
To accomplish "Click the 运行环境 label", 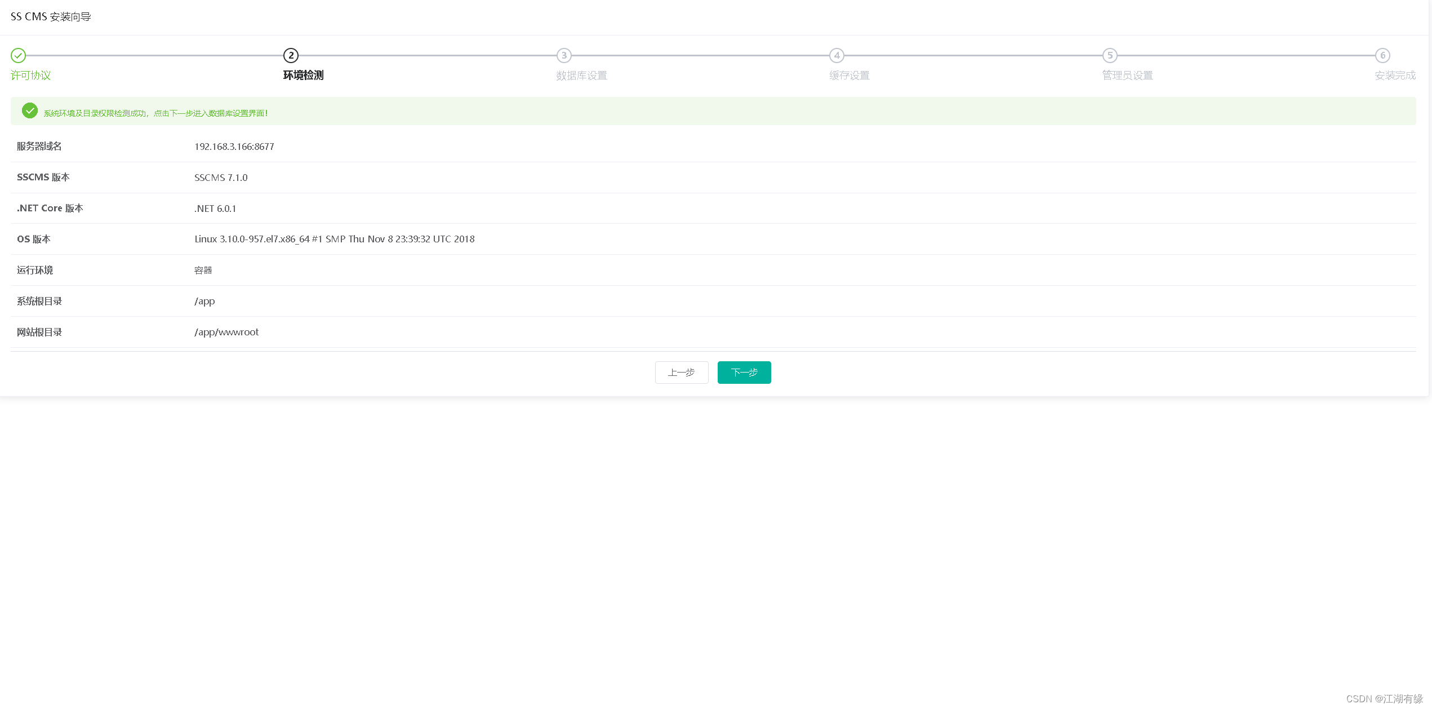I will coord(35,271).
